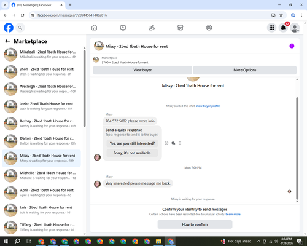
Task: Open the Michelle conversation
Action: coord(41,175)
